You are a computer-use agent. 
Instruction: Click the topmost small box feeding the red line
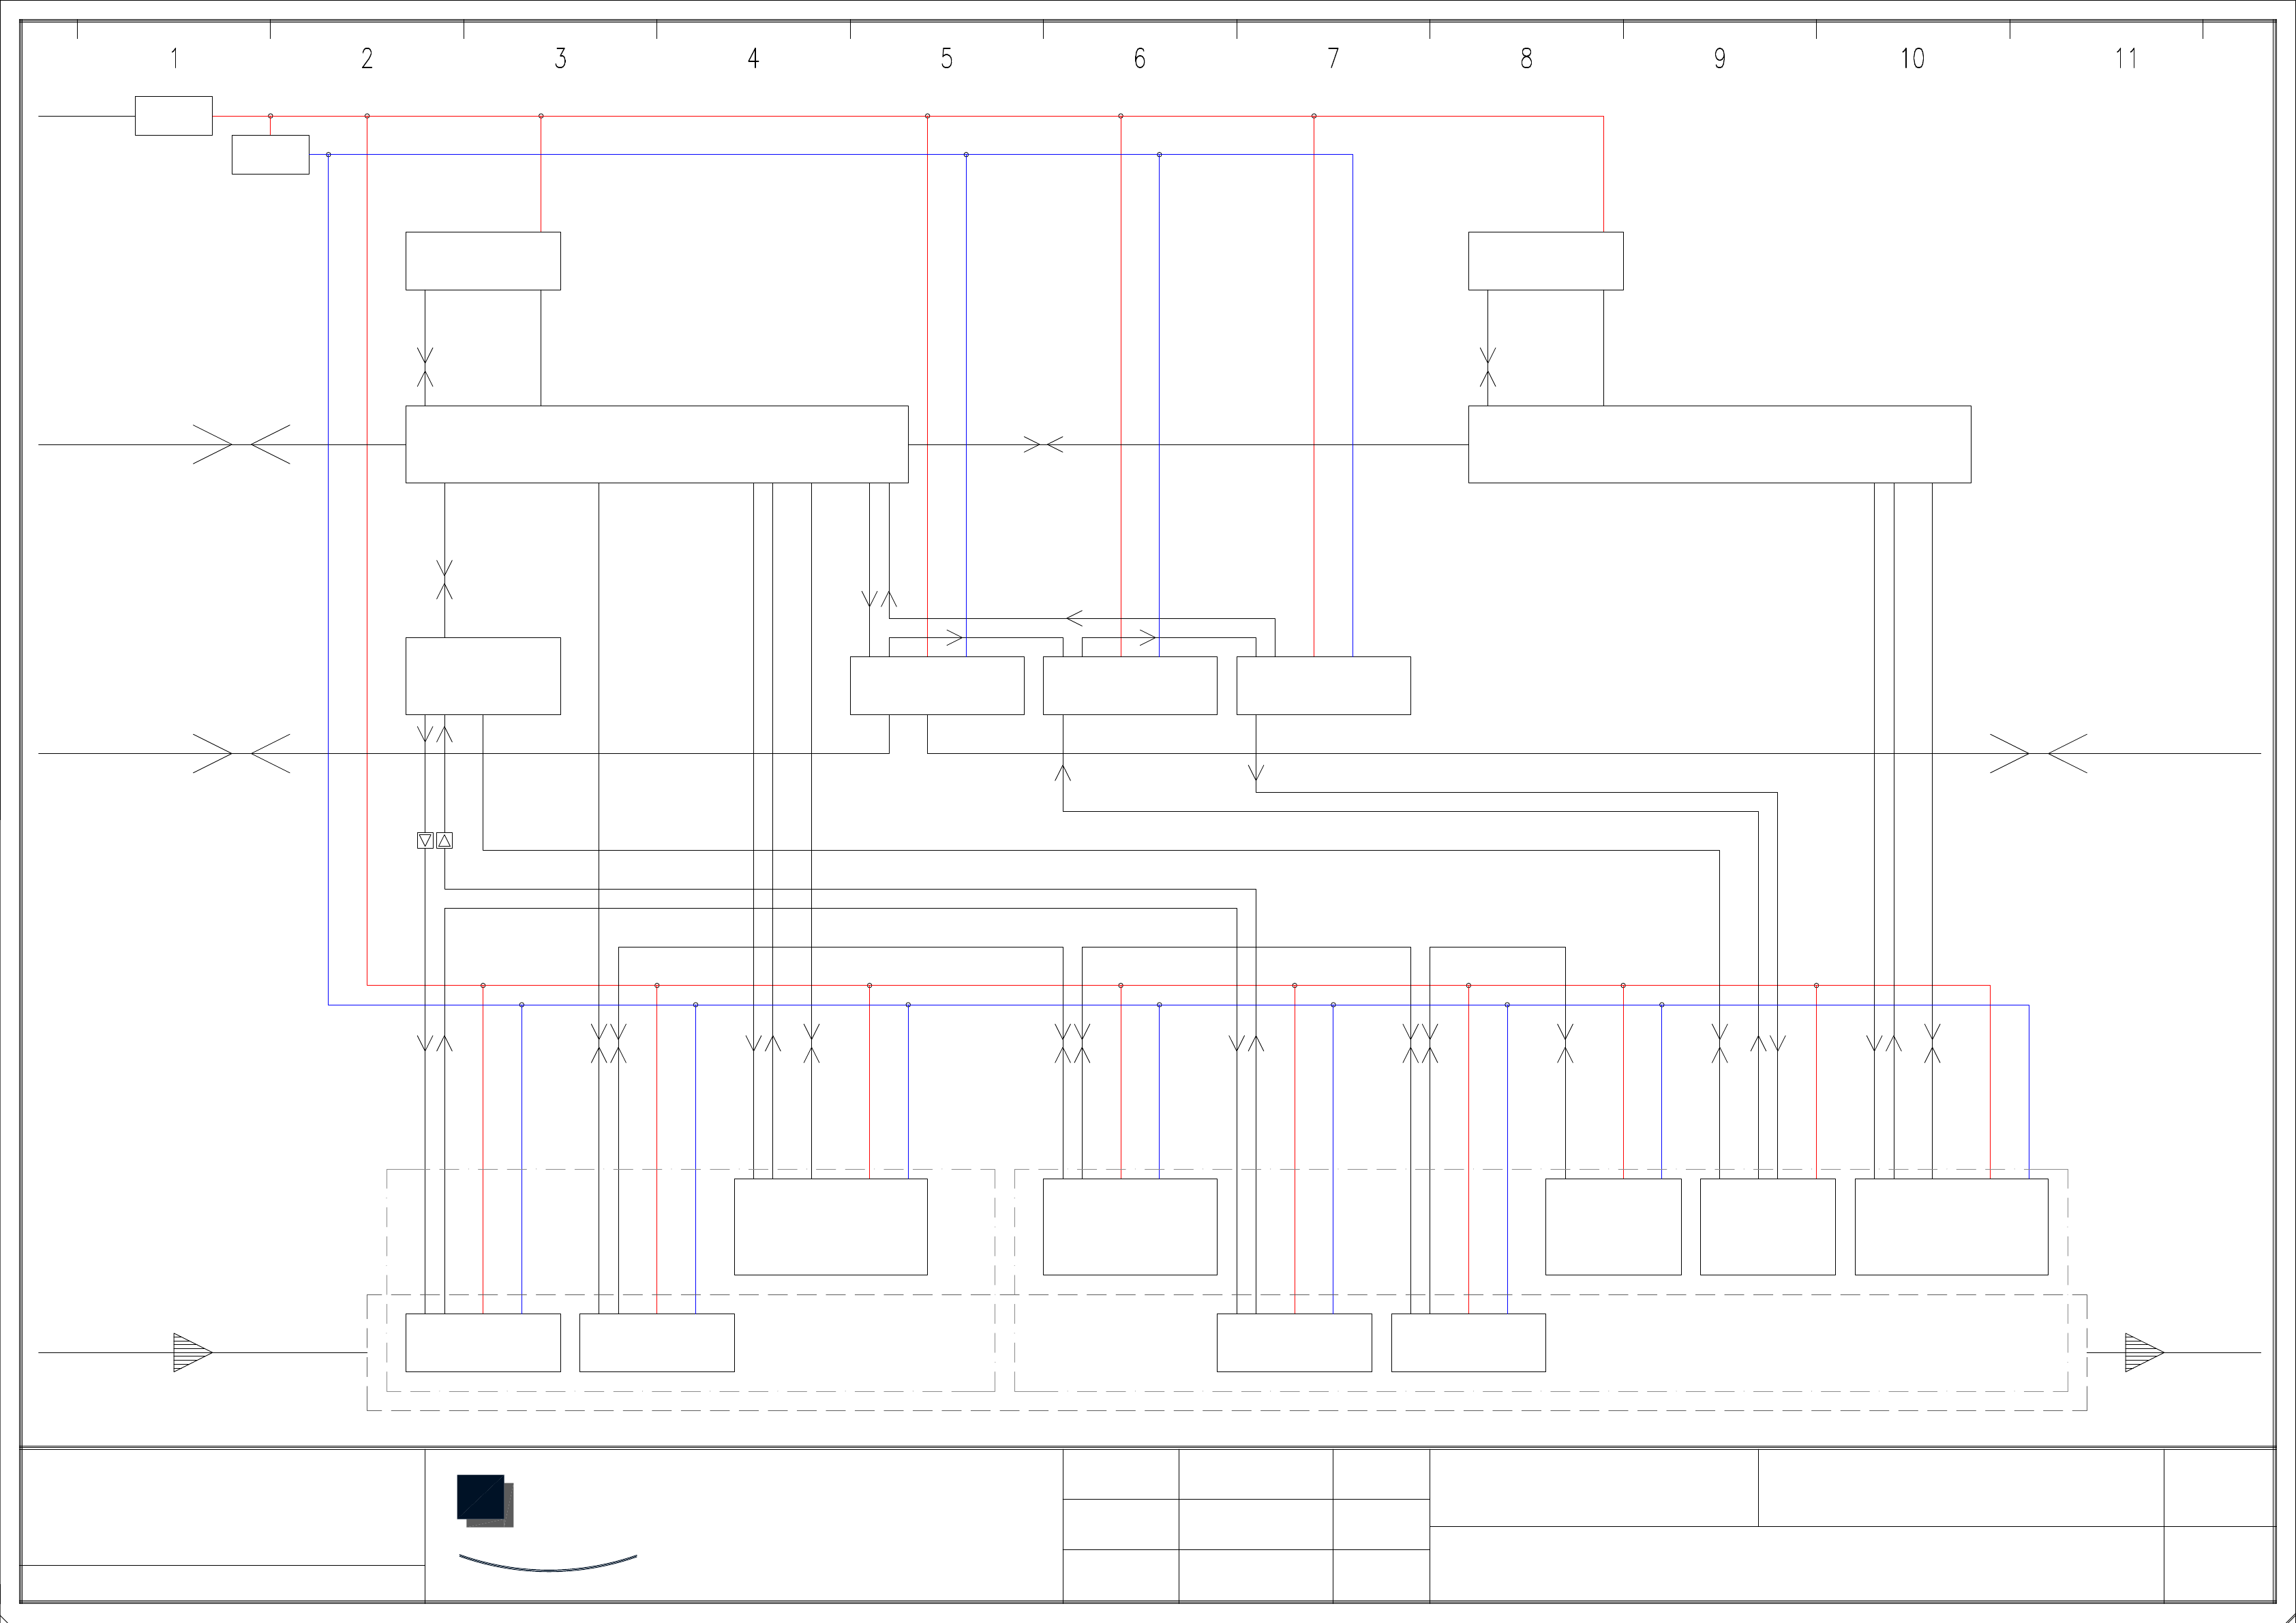tap(173, 116)
